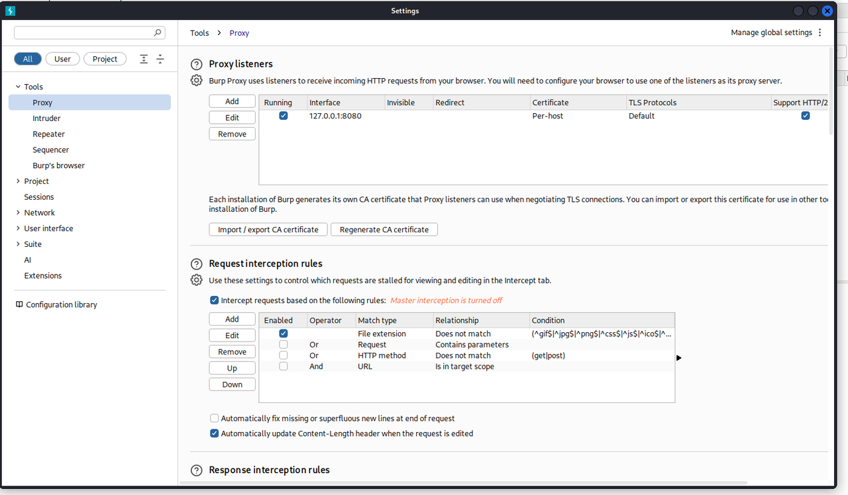Click the Manage global settings label

point(771,32)
